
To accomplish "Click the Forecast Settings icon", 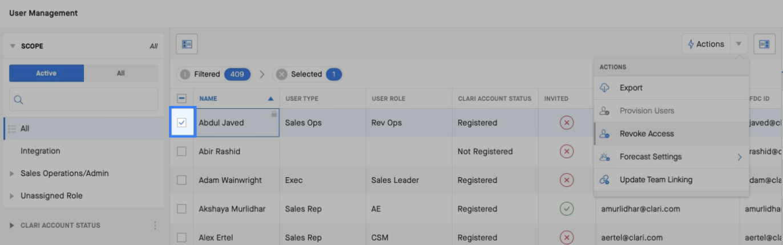I will coord(605,157).
